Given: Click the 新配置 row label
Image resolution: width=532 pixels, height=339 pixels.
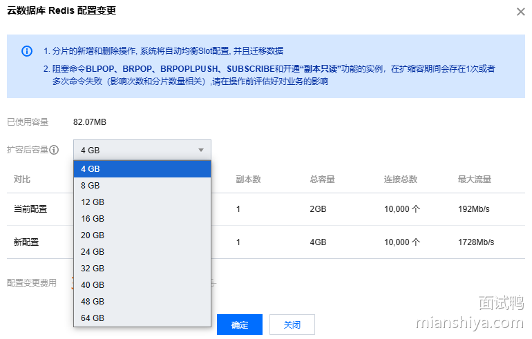Looking at the screenshot, I should pyautogui.click(x=26, y=242).
